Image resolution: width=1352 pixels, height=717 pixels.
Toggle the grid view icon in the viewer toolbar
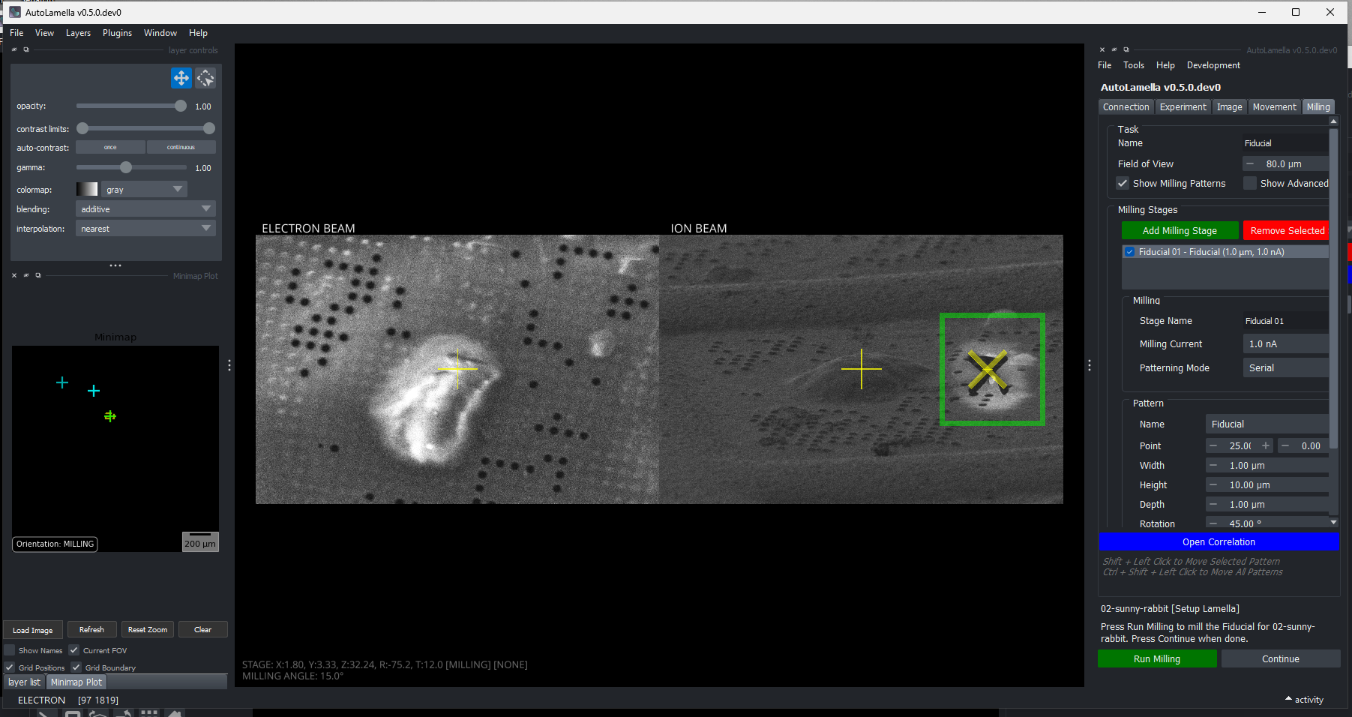coord(148,713)
